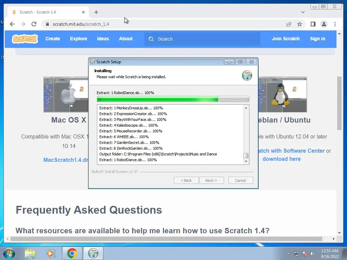Go back in Chrome with back arrow
347x260 pixels.
[12, 24]
